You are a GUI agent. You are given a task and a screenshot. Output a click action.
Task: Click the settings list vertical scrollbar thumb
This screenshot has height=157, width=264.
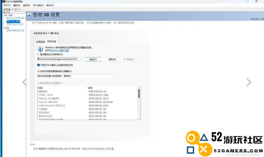tap(139, 94)
